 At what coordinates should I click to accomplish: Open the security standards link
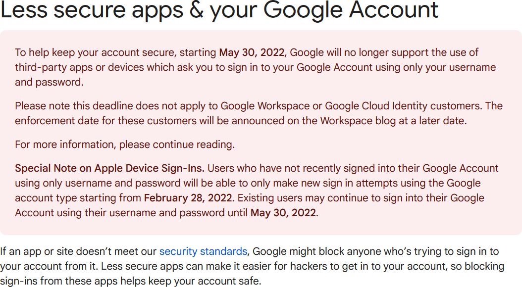pos(203,251)
